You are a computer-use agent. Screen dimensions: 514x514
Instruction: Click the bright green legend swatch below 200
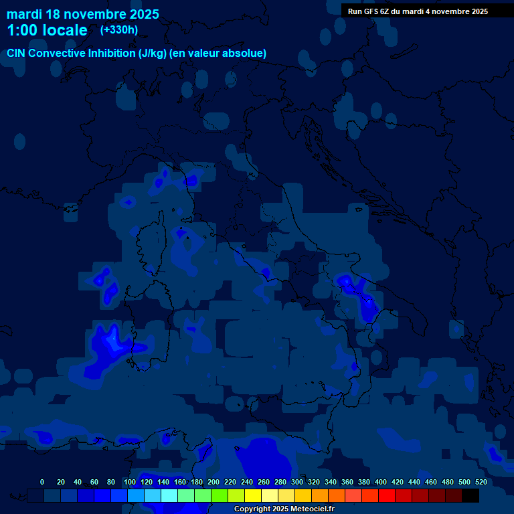click(x=220, y=496)
